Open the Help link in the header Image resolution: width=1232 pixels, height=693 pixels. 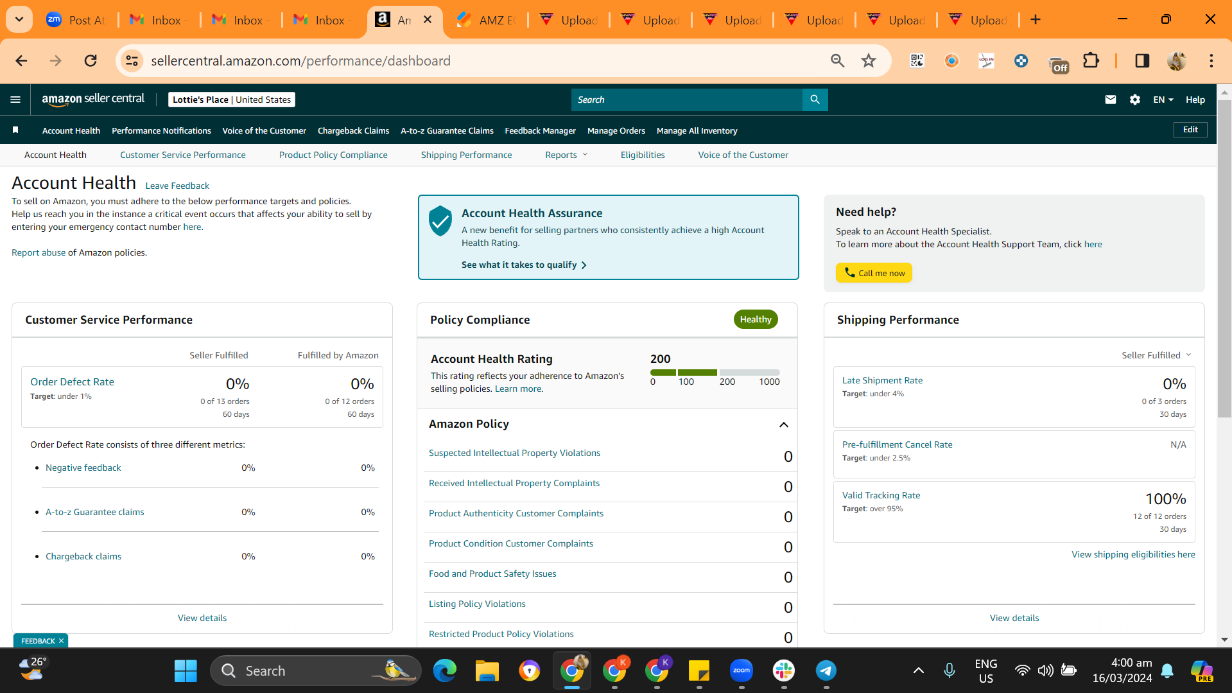1195,100
